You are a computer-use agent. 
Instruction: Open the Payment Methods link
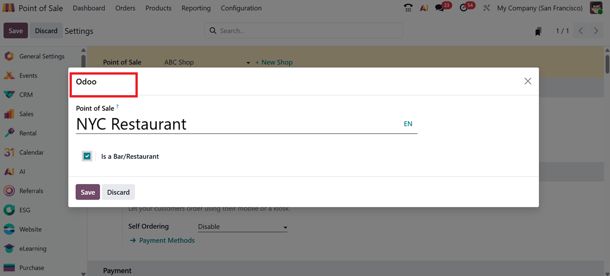167,240
